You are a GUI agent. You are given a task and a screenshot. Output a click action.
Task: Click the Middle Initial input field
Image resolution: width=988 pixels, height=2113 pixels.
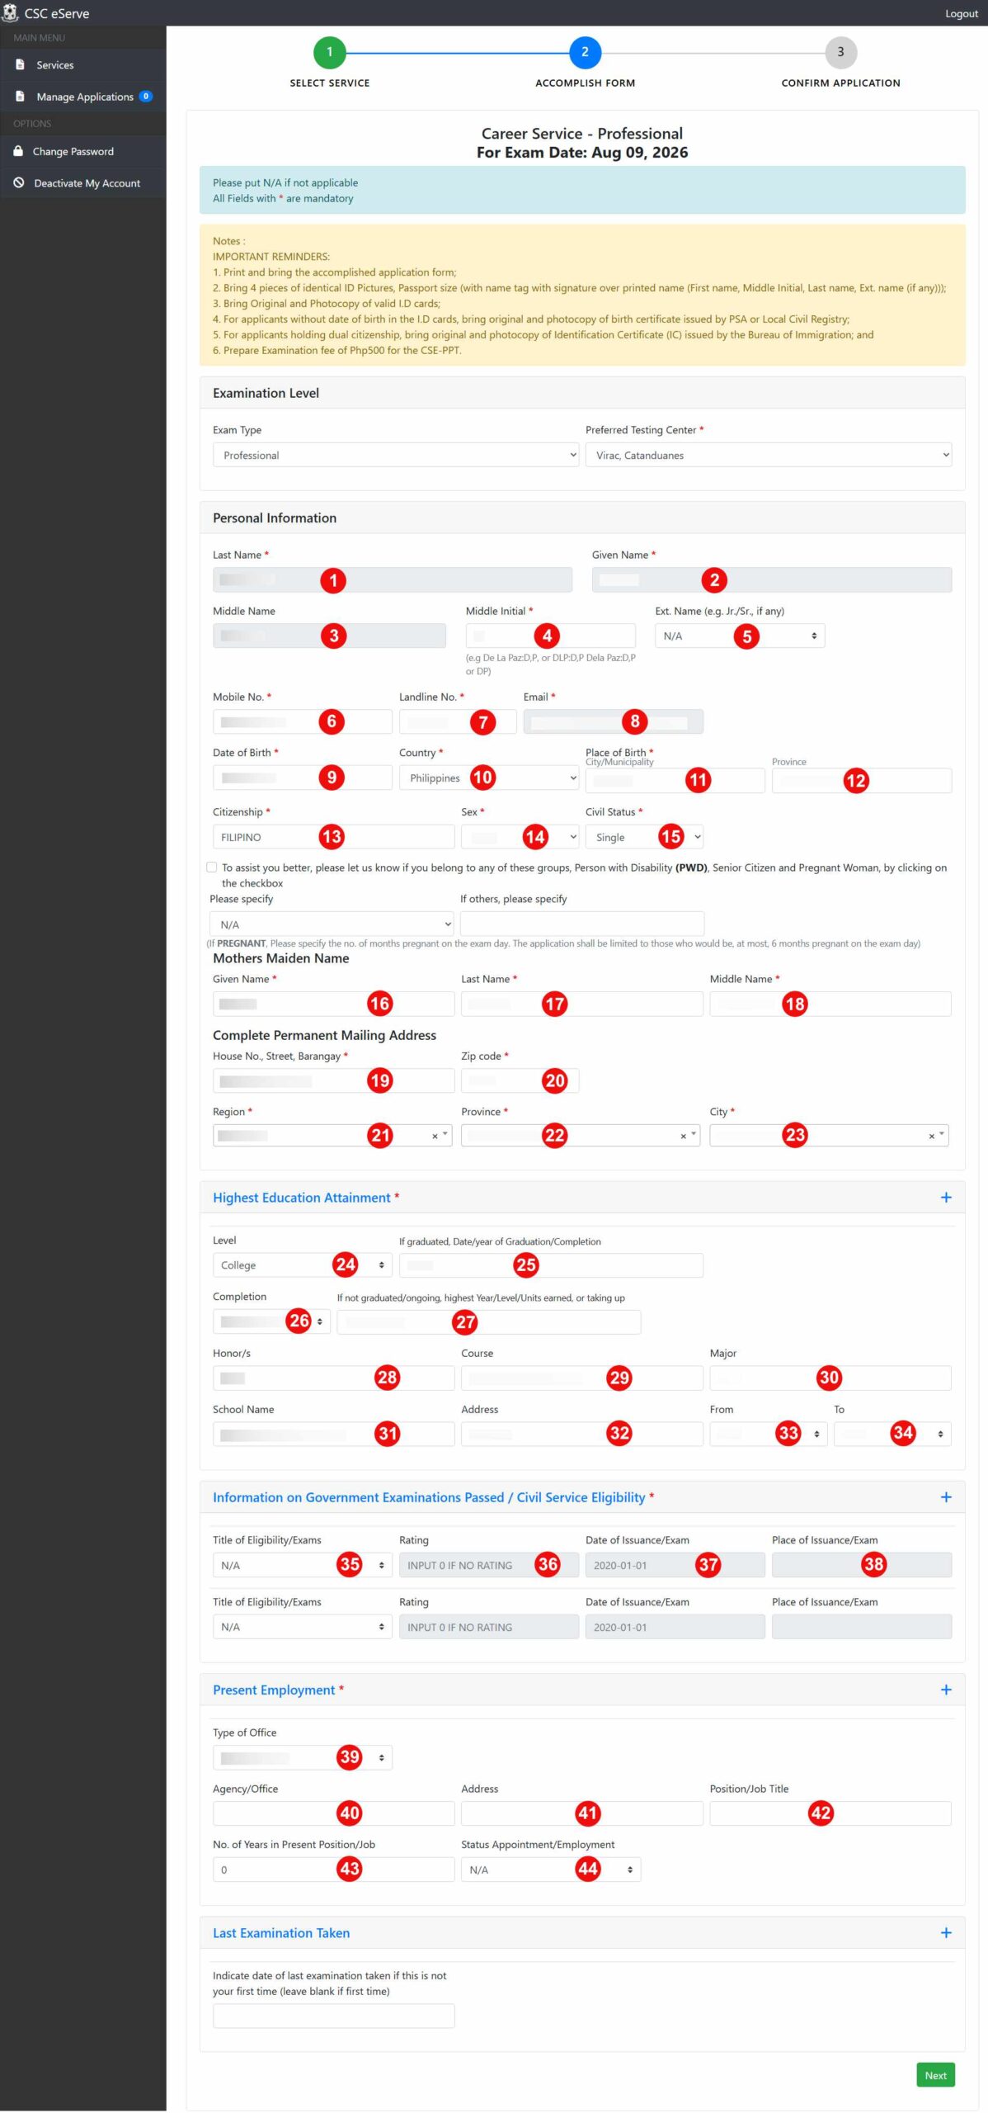point(550,636)
